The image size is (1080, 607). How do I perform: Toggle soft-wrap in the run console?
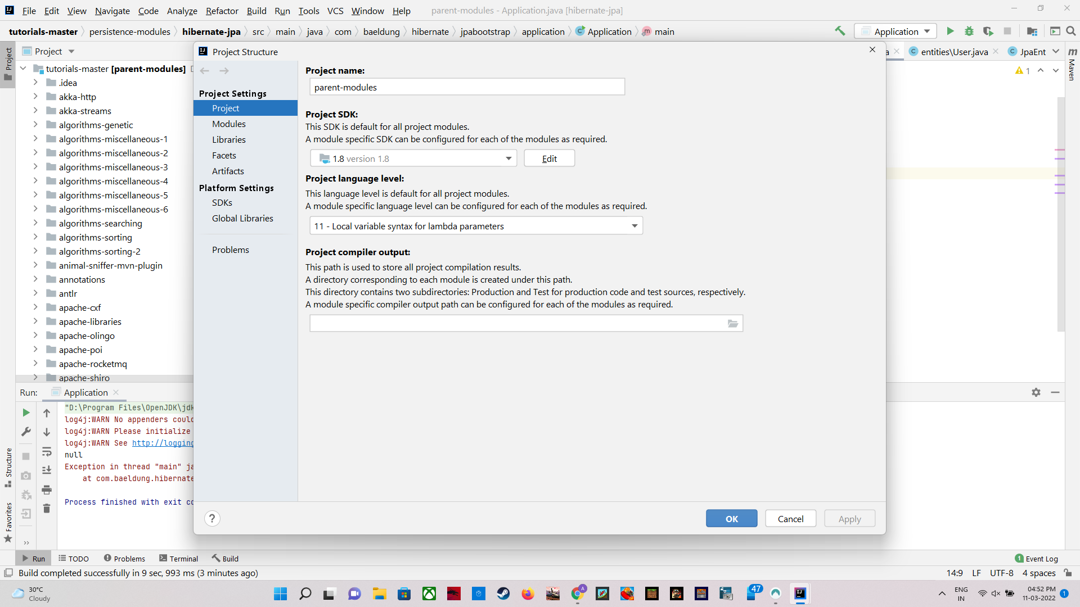point(47,452)
